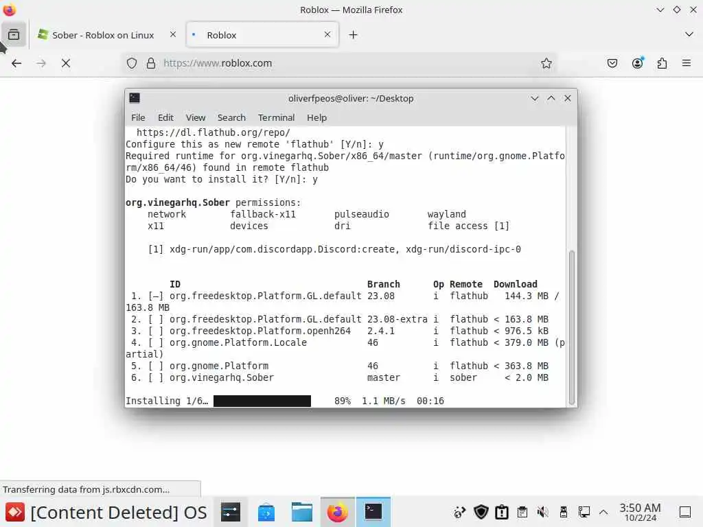The width and height of the screenshot is (703, 527).
Task: Click the installing progress bar in terminal
Action: coord(262,401)
